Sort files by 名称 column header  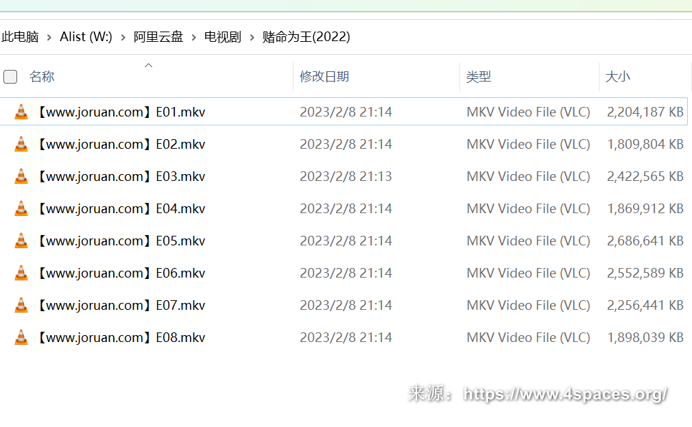[42, 77]
